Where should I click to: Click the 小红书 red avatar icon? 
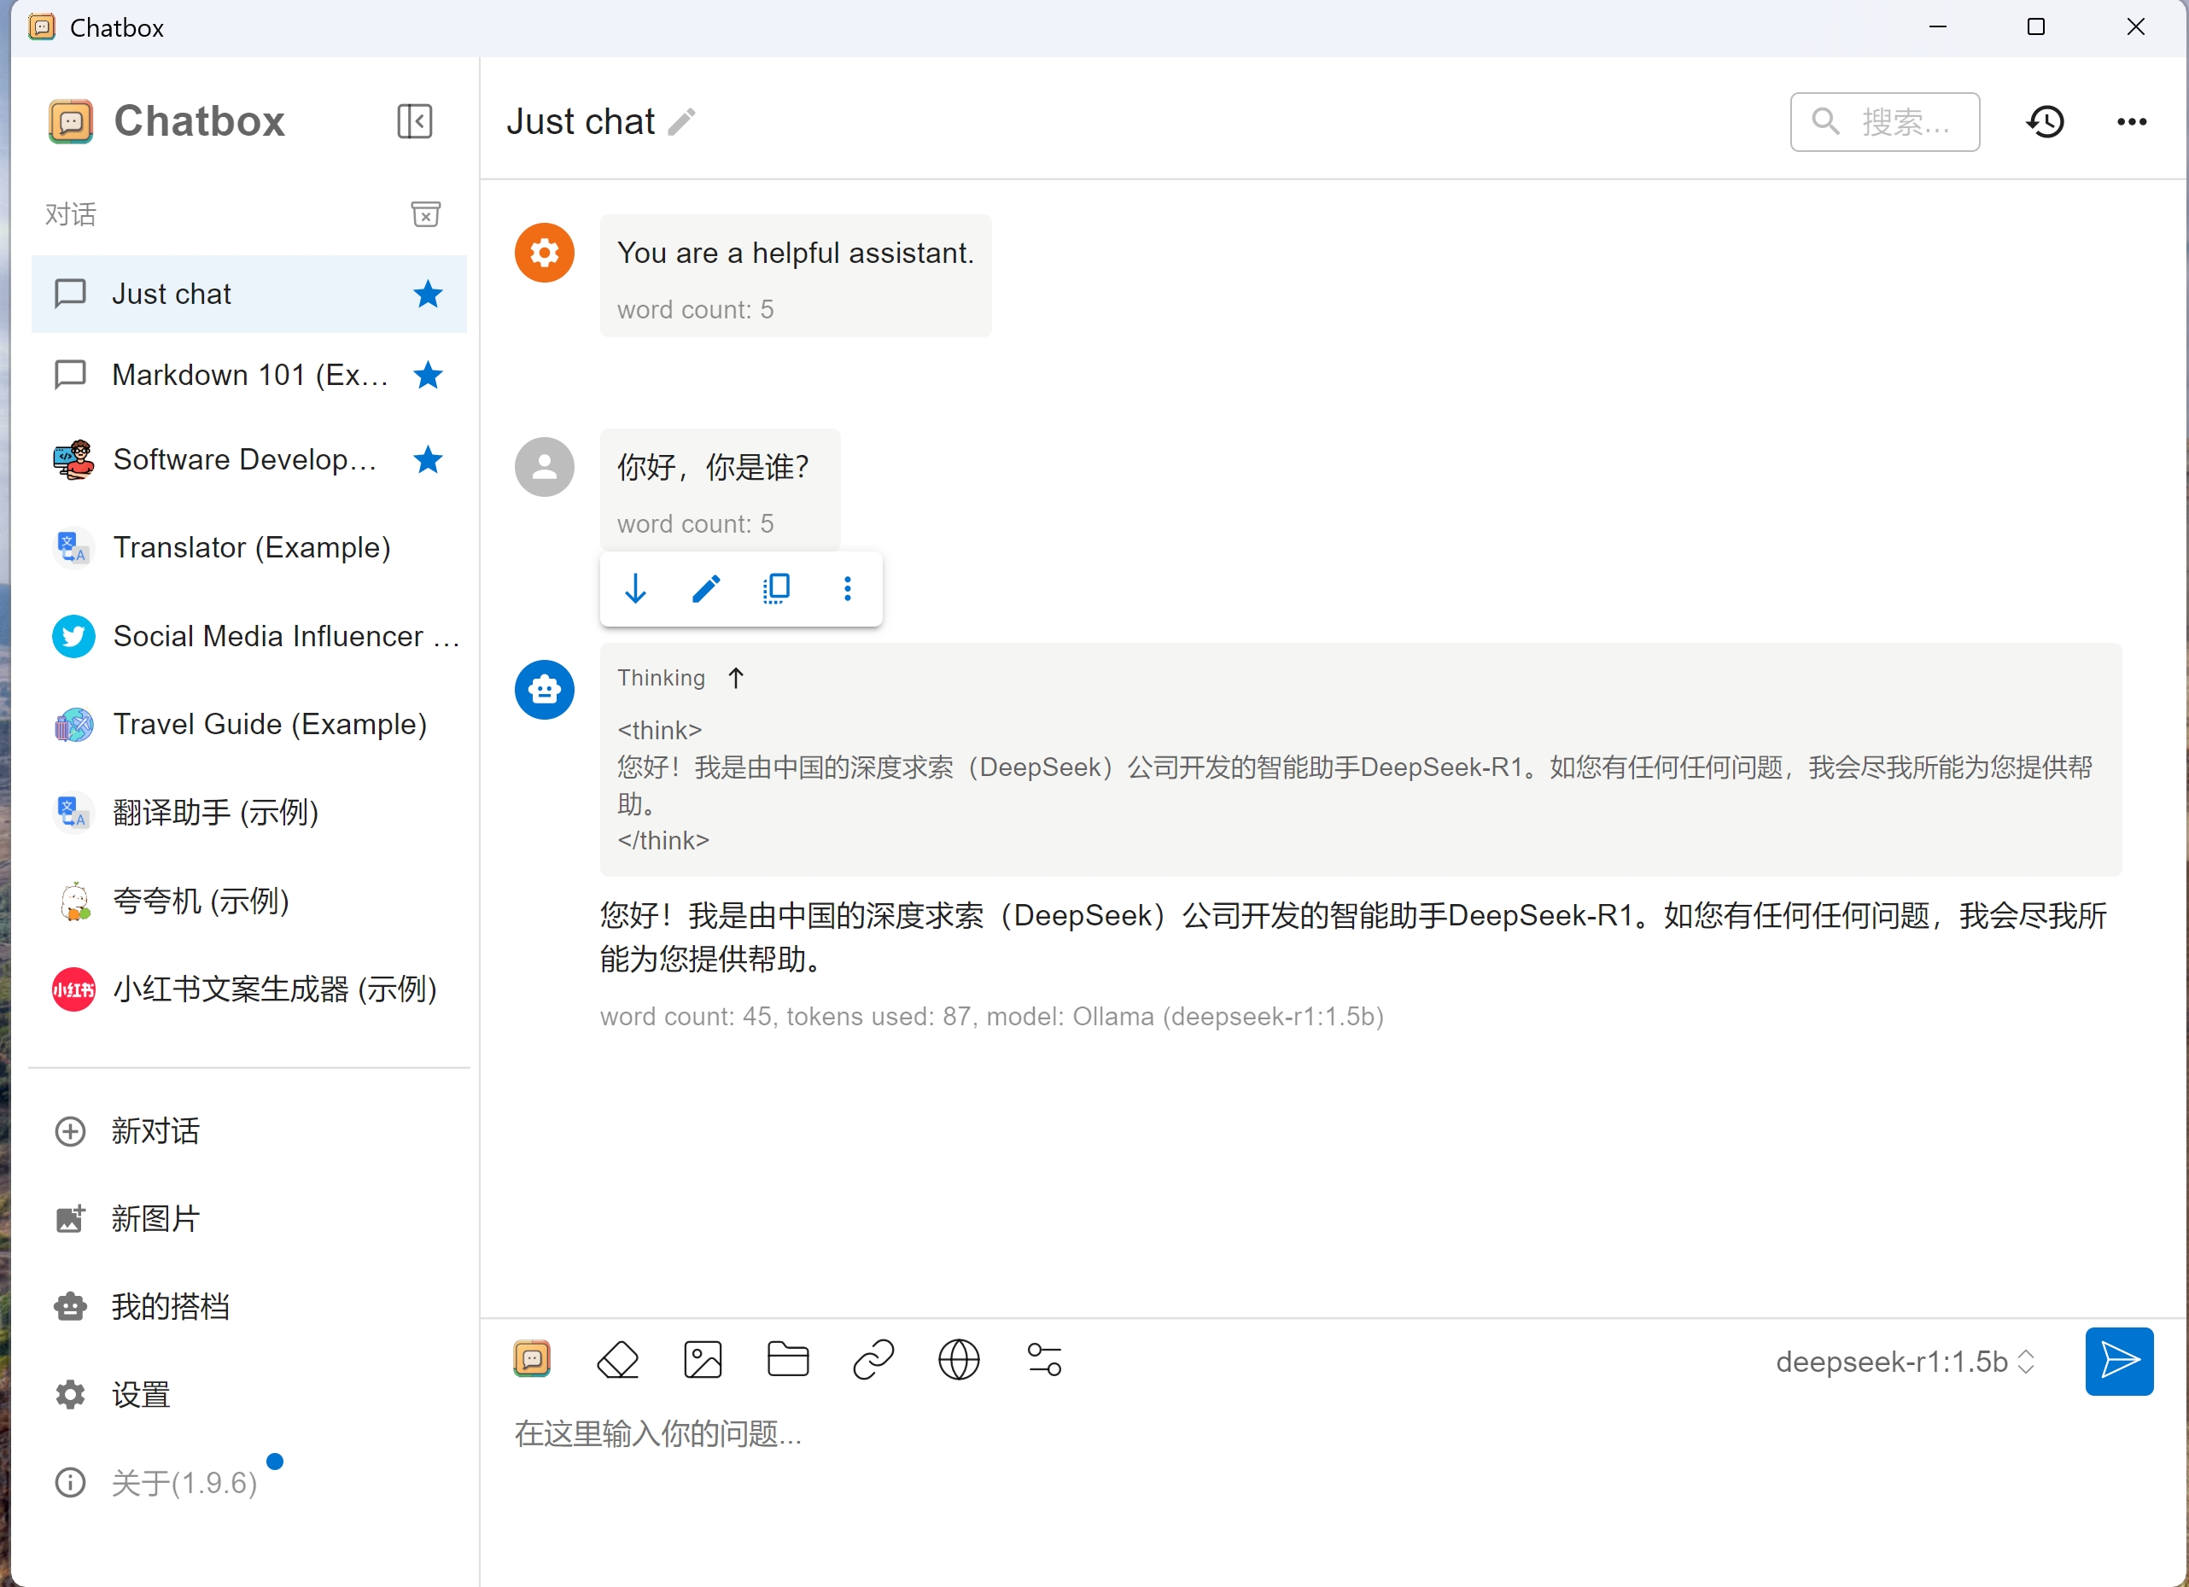(73, 989)
